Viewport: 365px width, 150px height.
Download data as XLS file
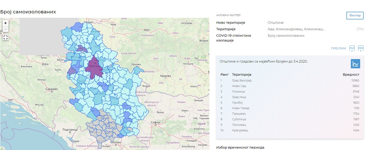352,48
